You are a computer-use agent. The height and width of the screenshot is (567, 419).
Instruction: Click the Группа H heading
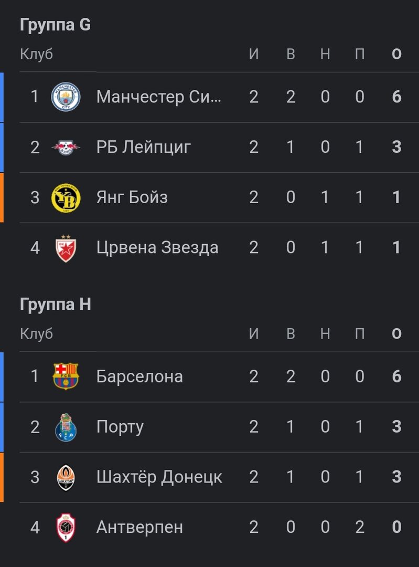pyautogui.click(x=55, y=304)
